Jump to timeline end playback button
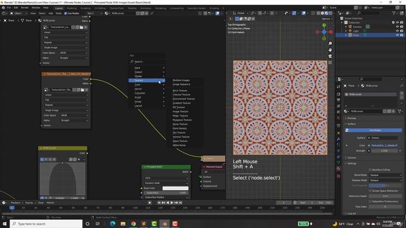The width and height of the screenshot is (406, 228). point(180,203)
